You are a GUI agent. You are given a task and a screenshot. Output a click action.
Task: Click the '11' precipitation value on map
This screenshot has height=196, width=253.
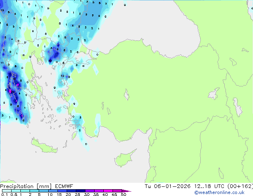coord(2,63)
